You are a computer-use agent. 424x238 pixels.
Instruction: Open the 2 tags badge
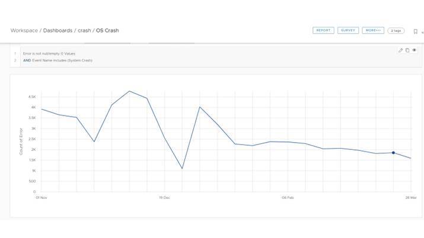point(396,30)
